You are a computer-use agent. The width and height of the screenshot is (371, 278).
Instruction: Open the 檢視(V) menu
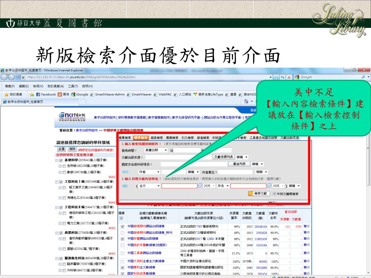click(38, 86)
